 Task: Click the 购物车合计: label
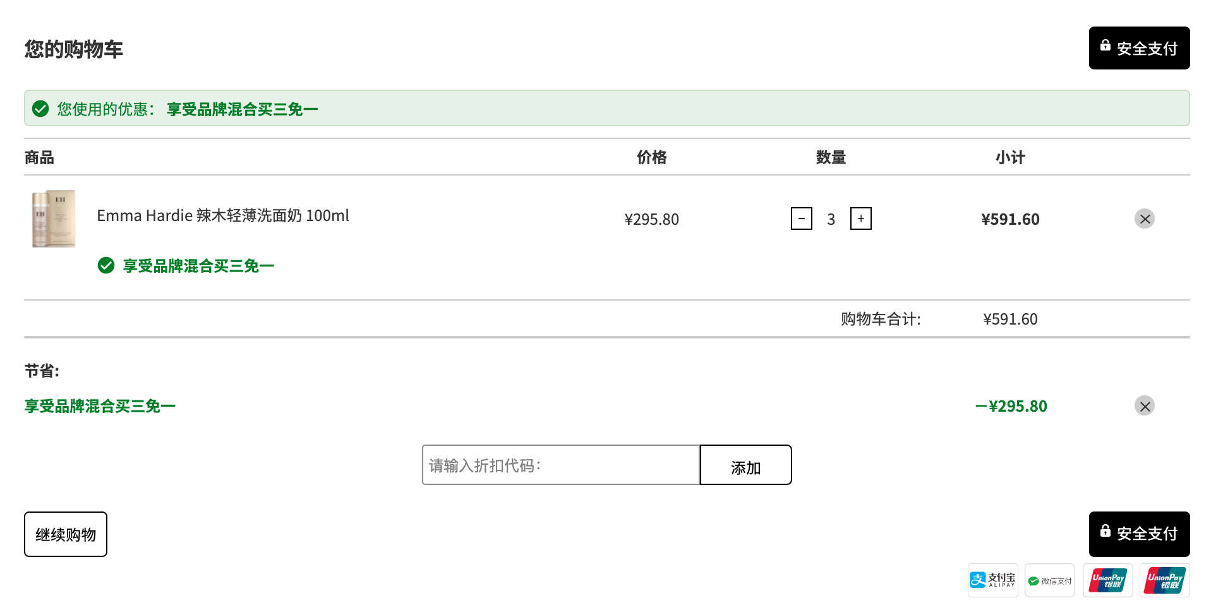(x=881, y=319)
